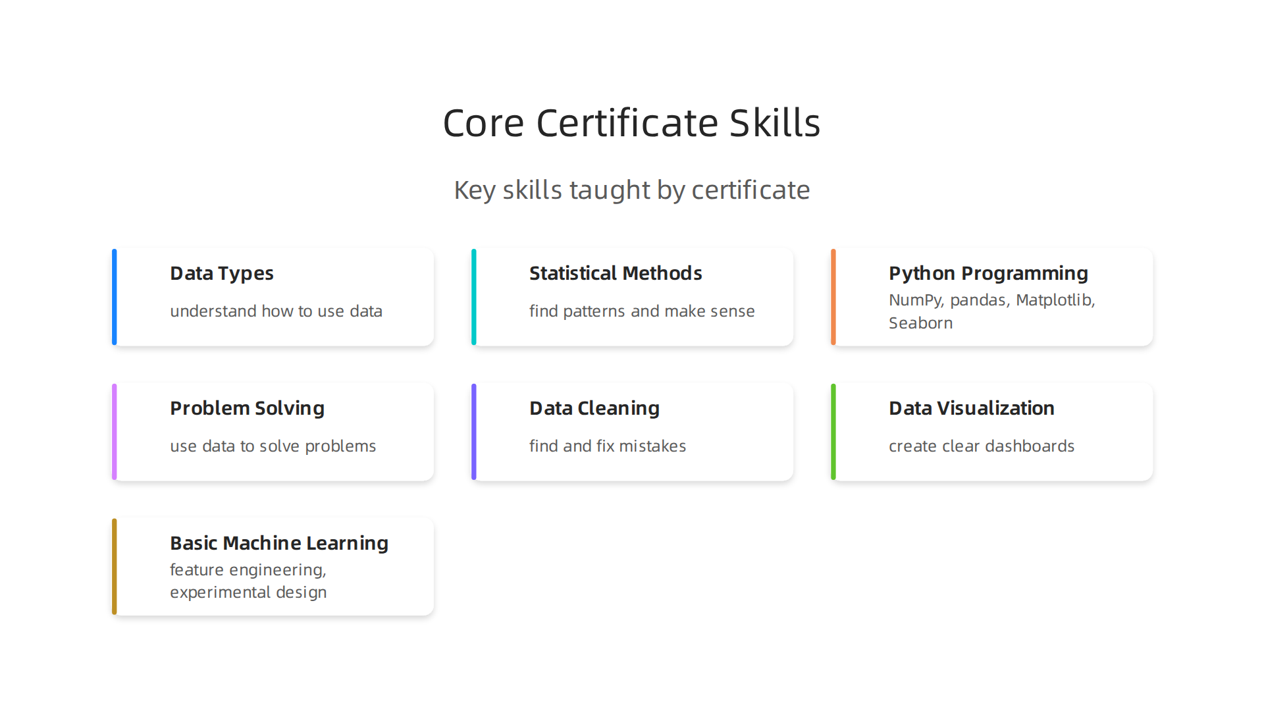This screenshot has height=711, width=1264.
Task: Select 'find and fix mistakes' text
Action: point(608,446)
